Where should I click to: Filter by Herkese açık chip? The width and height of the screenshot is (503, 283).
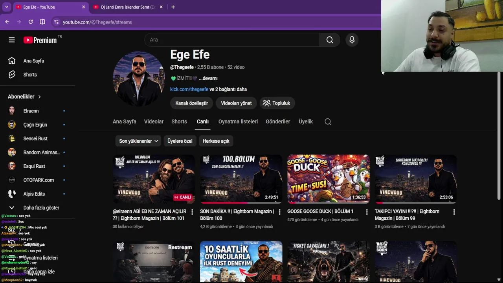click(x=216, y=141)
